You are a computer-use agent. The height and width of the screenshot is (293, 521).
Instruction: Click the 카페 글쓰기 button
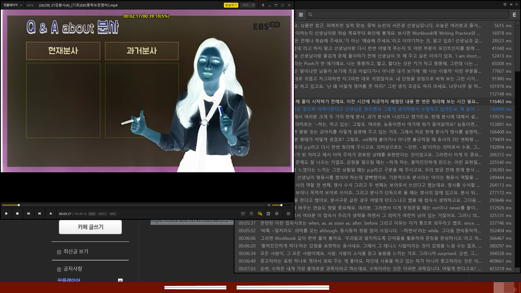(x=90, y=227)
